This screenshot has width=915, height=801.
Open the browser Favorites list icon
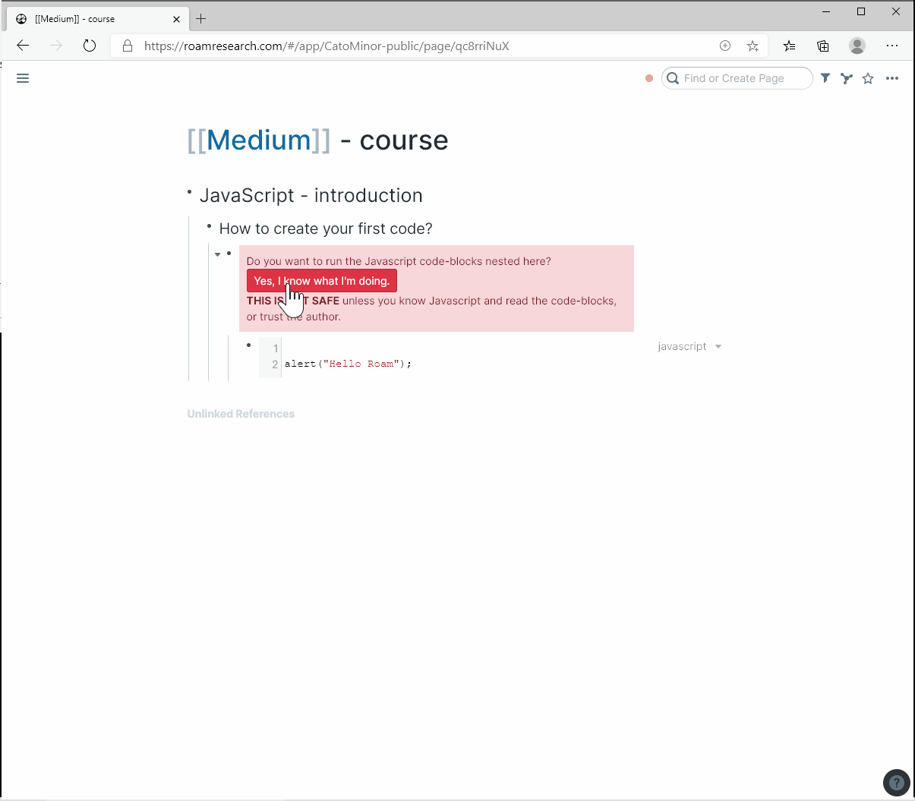(x=790, y=46)
